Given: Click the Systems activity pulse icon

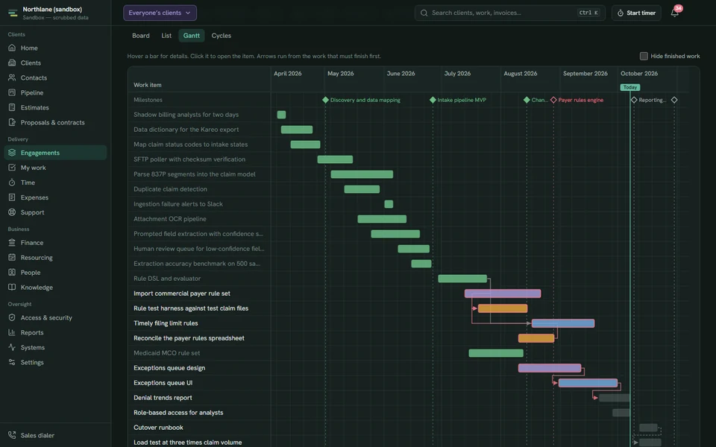Looking at the screenshot, I should [12, 347].
